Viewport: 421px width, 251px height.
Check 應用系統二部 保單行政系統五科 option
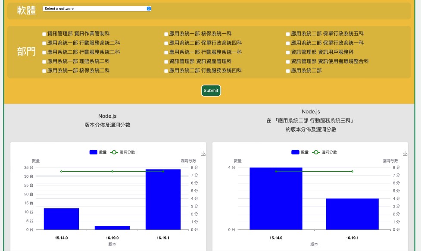click(x=288, y=34)
